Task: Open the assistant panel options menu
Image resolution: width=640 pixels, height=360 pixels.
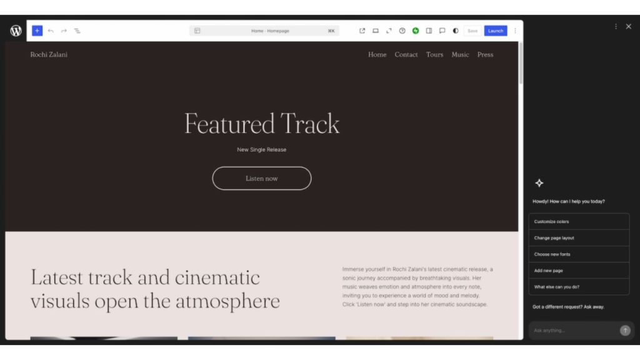Action: pyautogui.click(x=616, y=26)
